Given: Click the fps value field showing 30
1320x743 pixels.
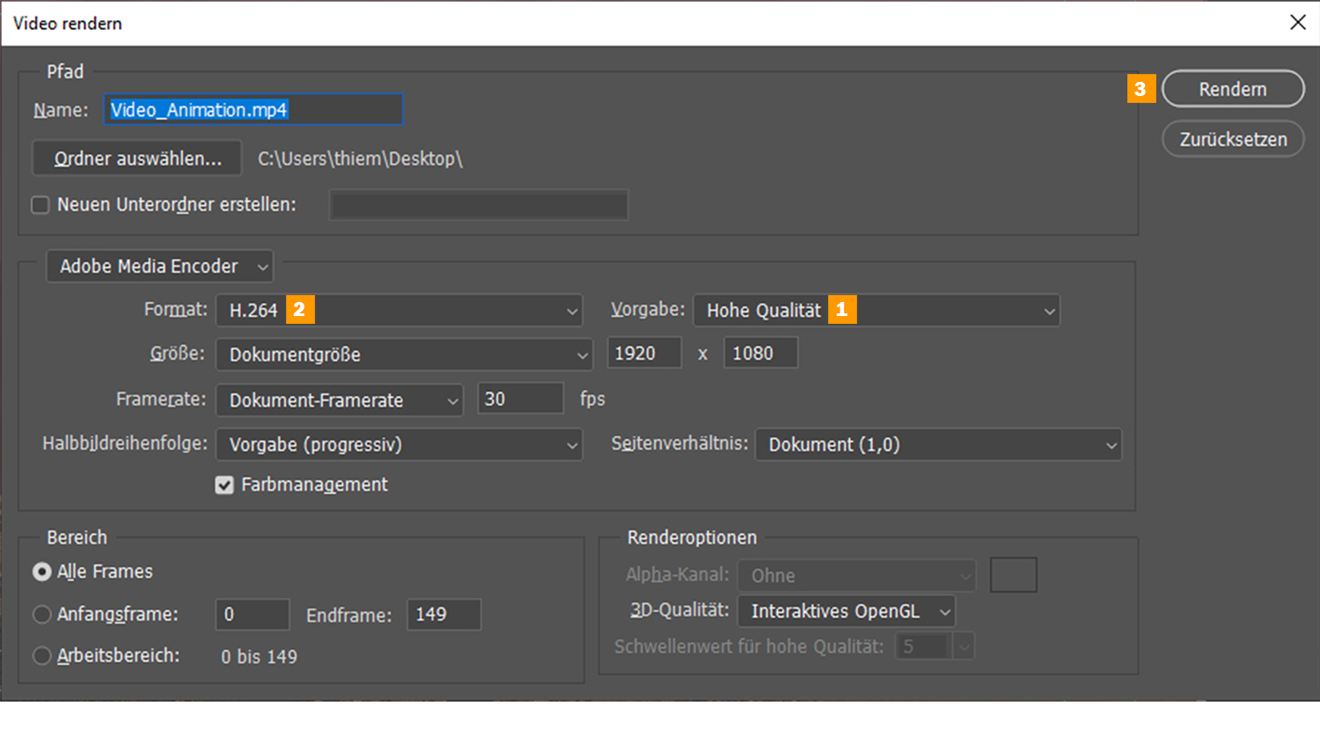Looking at the screenshot, I should [520, 399].
